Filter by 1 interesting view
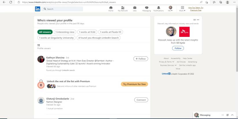Screen dimensions: 238x119 click(65, 32)
